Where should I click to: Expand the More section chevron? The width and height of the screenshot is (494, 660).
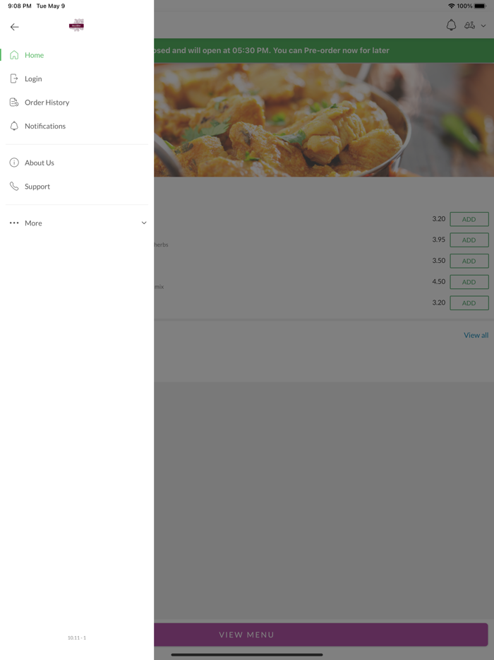pos(144,223)
